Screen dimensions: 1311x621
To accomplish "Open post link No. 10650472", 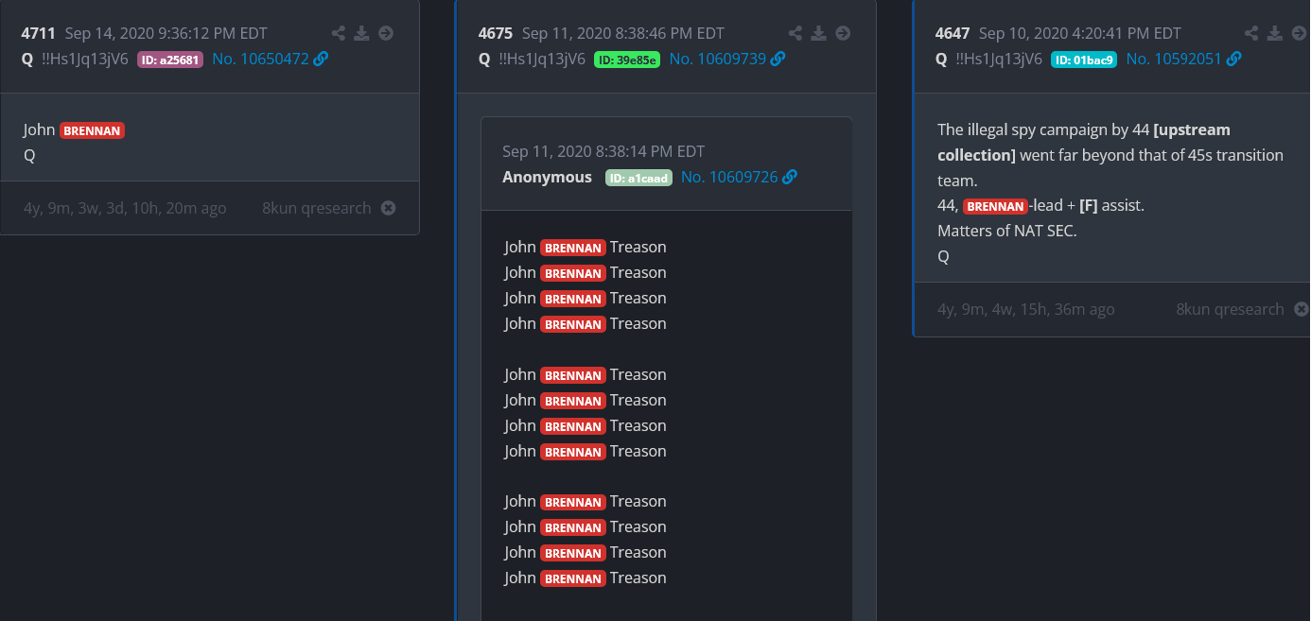I will point(260,59).
